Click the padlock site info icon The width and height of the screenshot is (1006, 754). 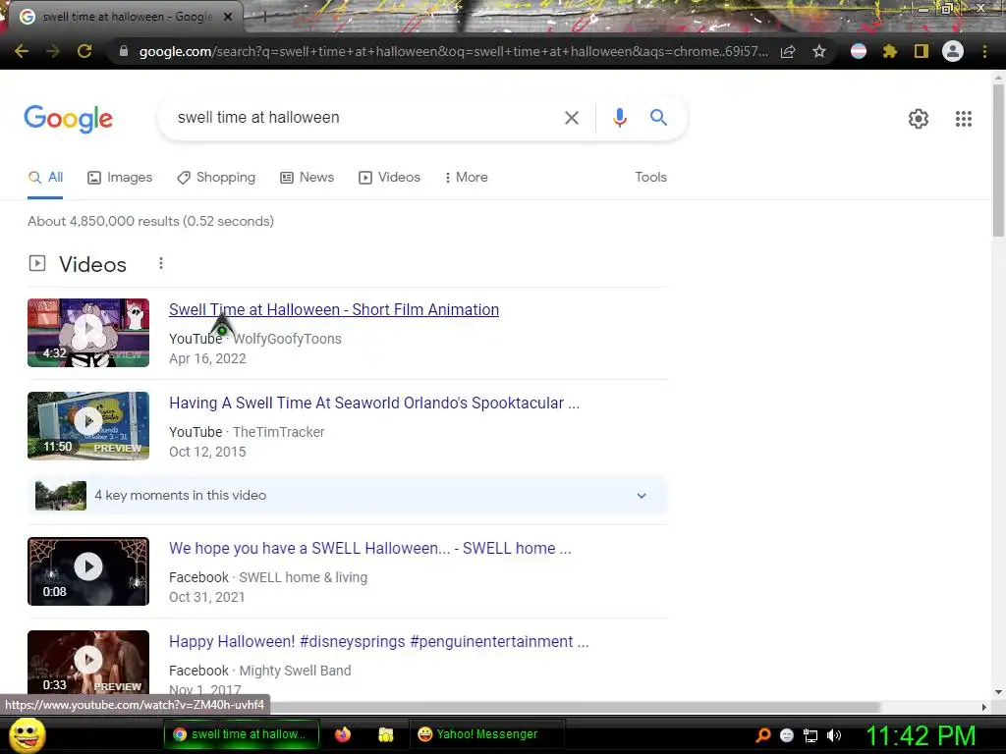point(124,51)
